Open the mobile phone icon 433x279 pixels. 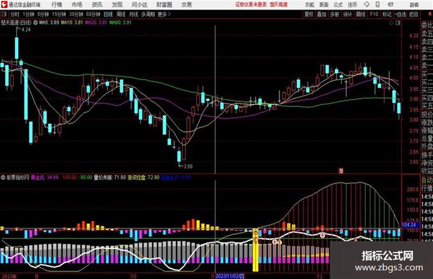(378, 5)
